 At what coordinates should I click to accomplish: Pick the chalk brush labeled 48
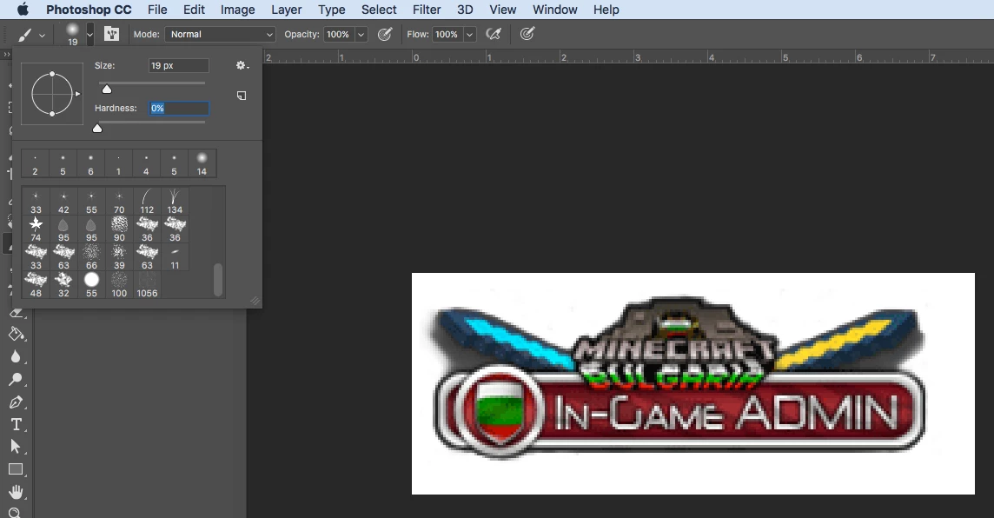coord(36,285)
